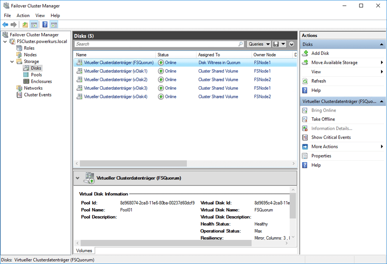Viewport: 387px width, 264px height.
Task: Open the File menu
Action: tap(8, 15)
